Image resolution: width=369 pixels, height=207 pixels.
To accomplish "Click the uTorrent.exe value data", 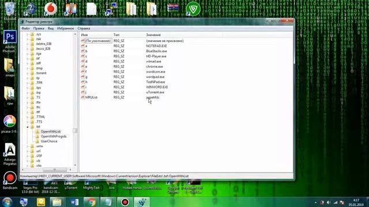I will coord(155,92).
